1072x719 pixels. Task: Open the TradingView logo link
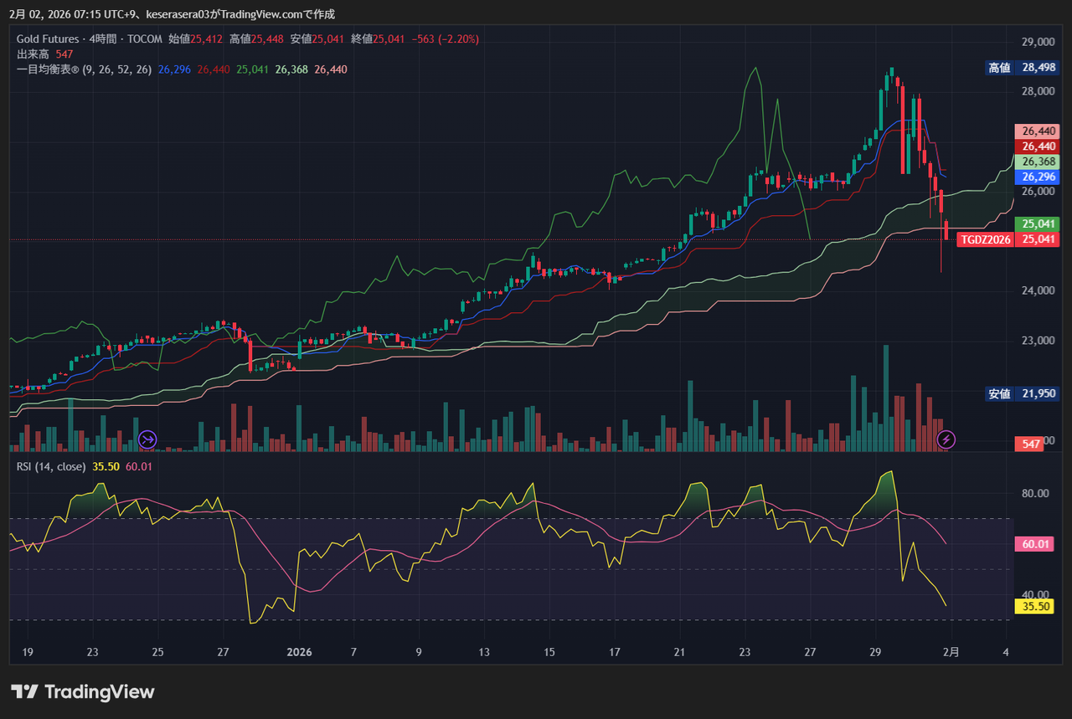83,692
